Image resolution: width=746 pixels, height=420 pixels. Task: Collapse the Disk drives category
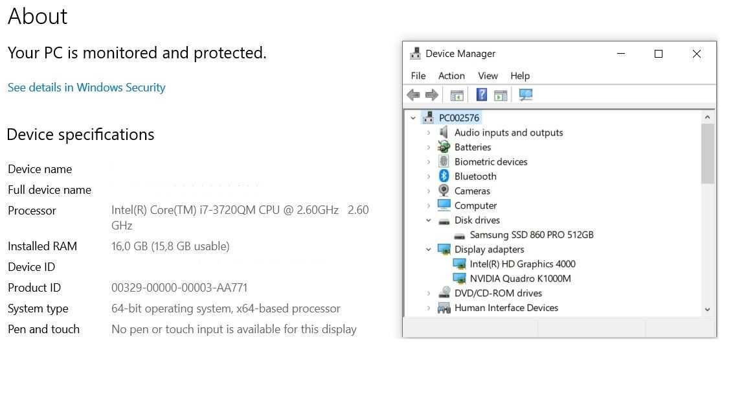pyautogui.click(x=428, y=220)
